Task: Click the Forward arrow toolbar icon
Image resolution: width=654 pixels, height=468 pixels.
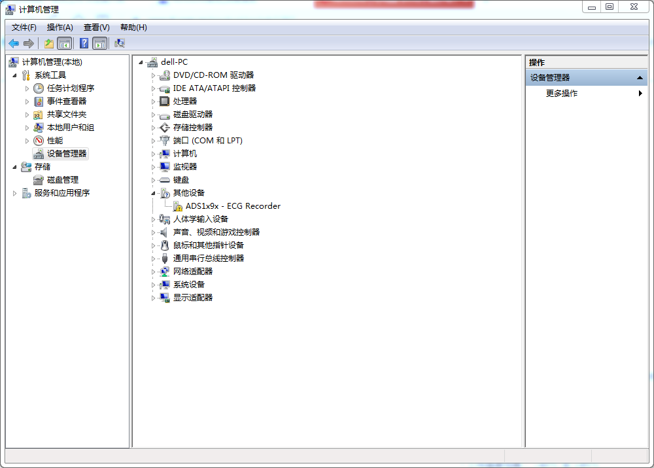Action: [29, 43]
